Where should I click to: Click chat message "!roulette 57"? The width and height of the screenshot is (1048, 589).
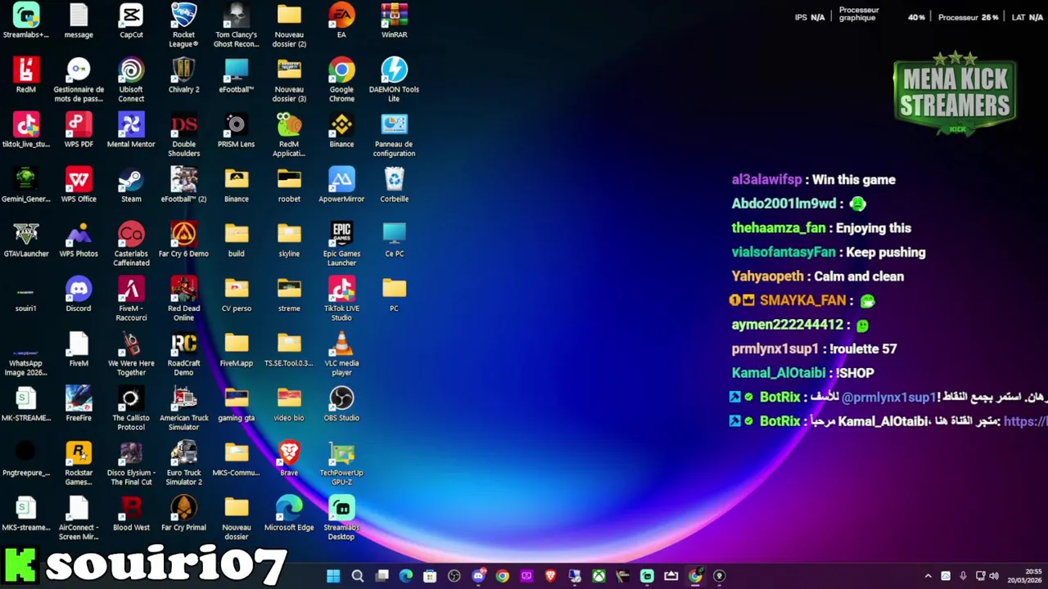tap(863, 348)
